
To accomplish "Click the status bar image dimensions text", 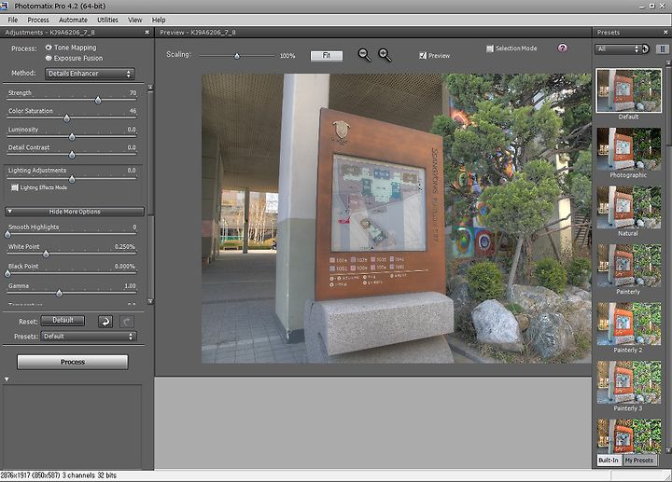I will coord(58,475).
